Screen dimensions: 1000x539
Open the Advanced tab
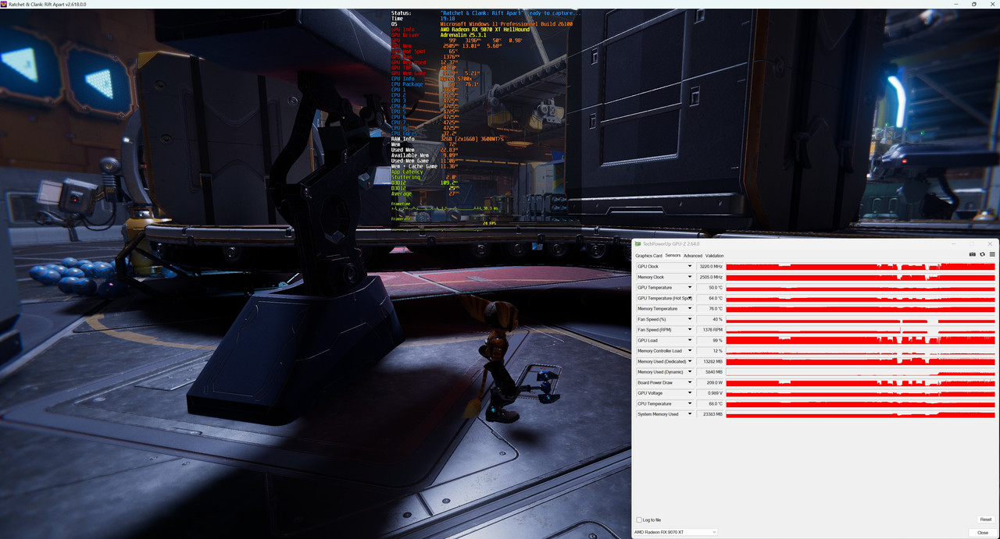(x=693, y=256)
